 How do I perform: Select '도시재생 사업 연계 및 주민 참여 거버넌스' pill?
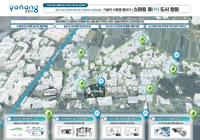pos(167,26)
